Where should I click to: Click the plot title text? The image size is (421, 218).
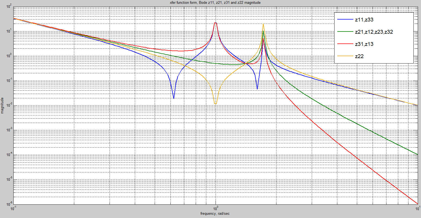215,3
